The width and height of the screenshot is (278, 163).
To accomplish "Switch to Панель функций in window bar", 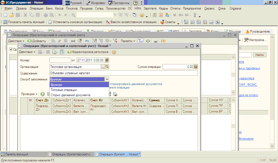I will pos(24,154).
